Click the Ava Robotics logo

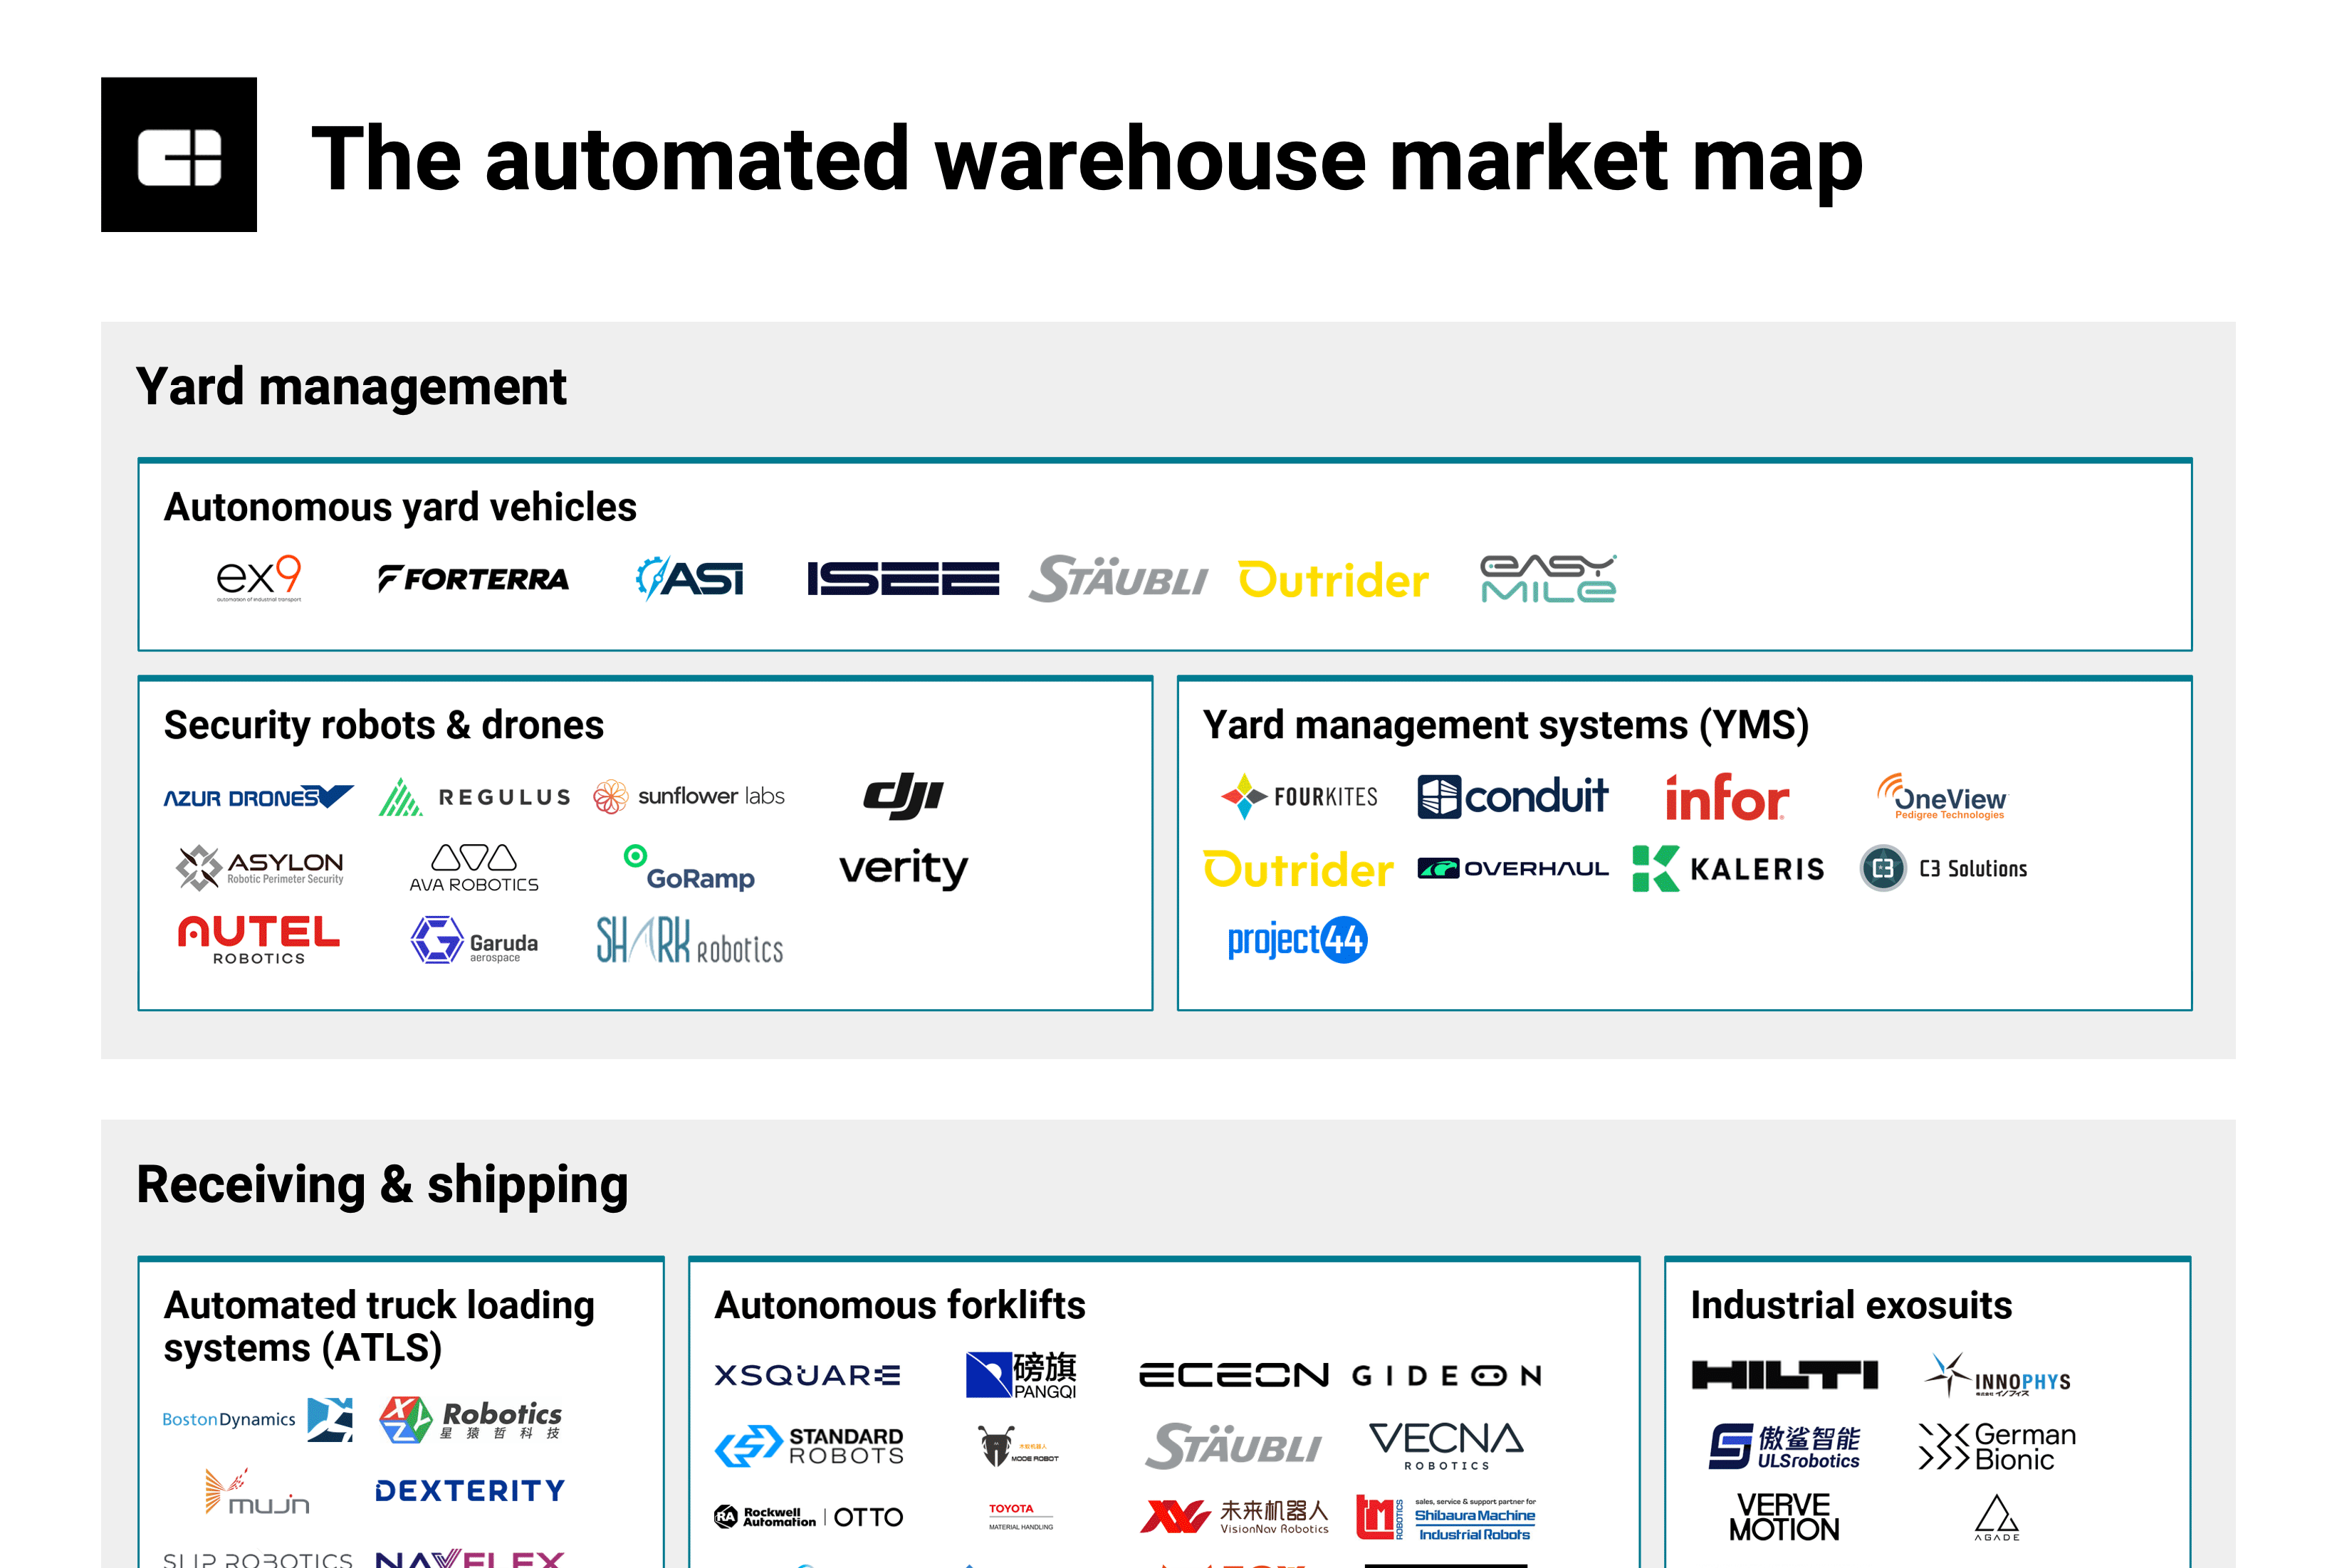coord(474,868)
